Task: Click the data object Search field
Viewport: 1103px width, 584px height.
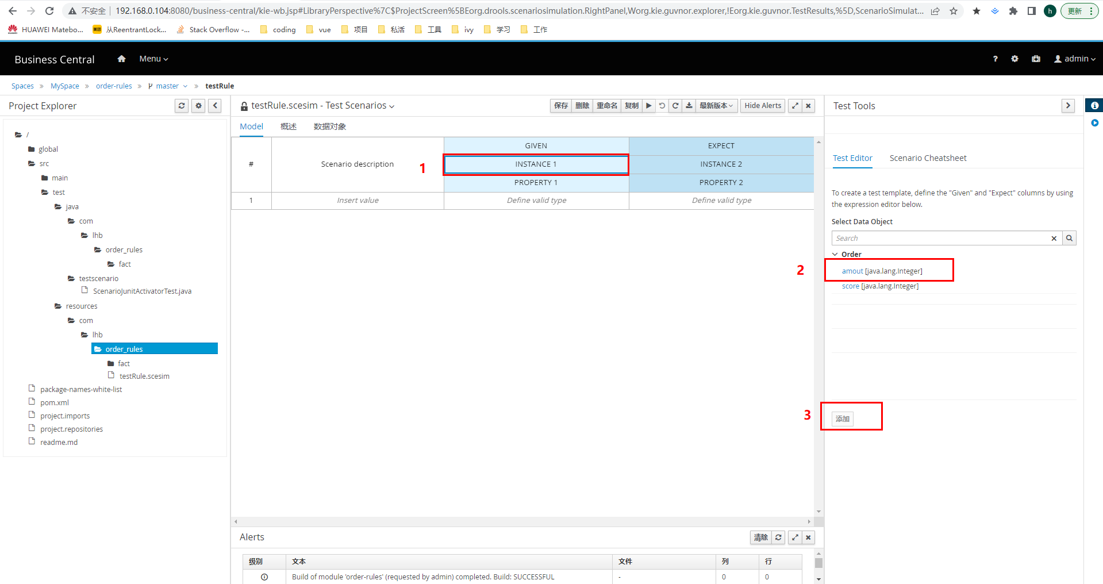Action: tap(940, 238)
